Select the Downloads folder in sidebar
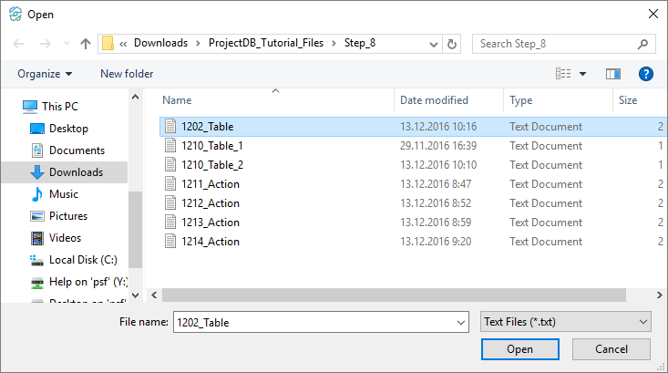This screenshot has height=373, width=668. 76,172
